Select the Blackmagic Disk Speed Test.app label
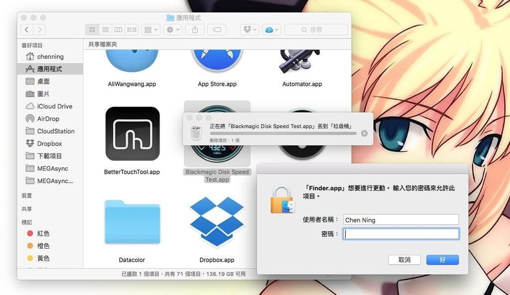 tap(217, 175)
